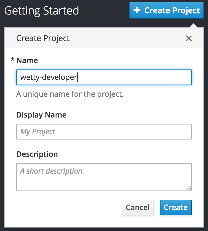Close the Create Project popover with X
Image resolution: width=208 pixels, height=231 pixels.
pyautogui.click(x=189, y=38)
